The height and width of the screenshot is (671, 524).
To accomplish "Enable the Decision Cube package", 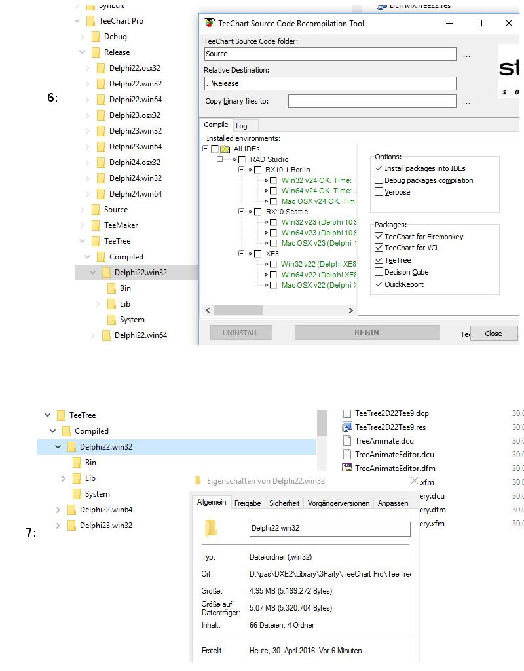I will (379, 272).
